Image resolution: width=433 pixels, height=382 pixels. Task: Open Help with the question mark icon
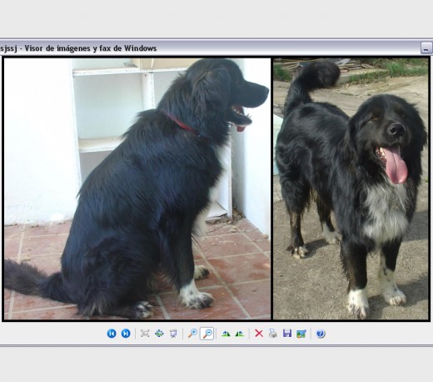[x=321, y=334]
